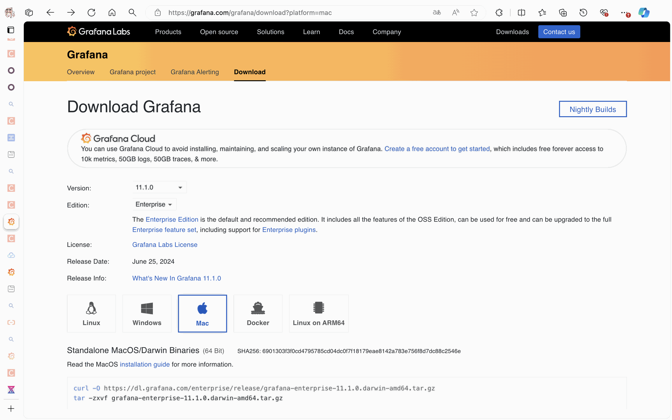Screen dimensions: 672x420
Task: Open the Open source menu
Action: click(x=219, y=32)
